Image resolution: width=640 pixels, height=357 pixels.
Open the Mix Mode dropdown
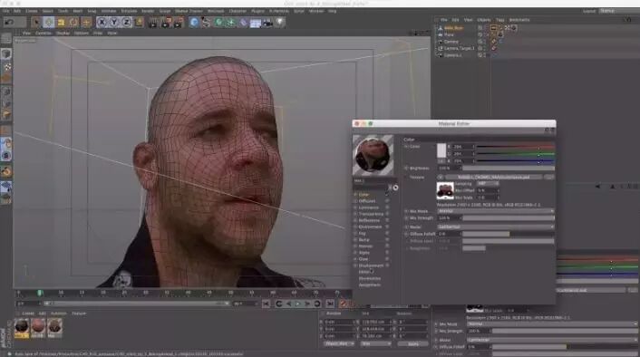[x=496, y=211]
